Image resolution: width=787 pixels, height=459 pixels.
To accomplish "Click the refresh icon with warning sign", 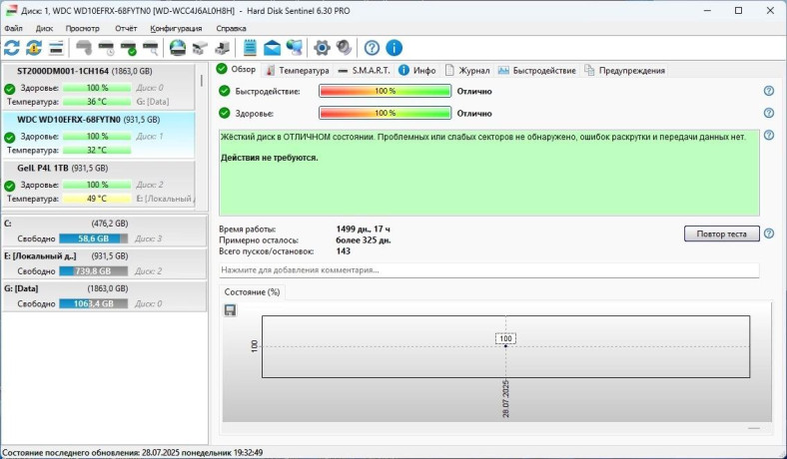I will point(34,48).
